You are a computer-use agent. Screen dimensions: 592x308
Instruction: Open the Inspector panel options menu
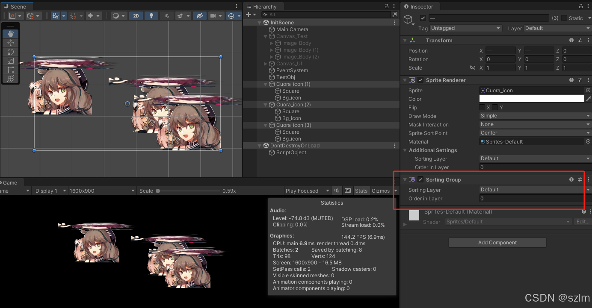589,6
